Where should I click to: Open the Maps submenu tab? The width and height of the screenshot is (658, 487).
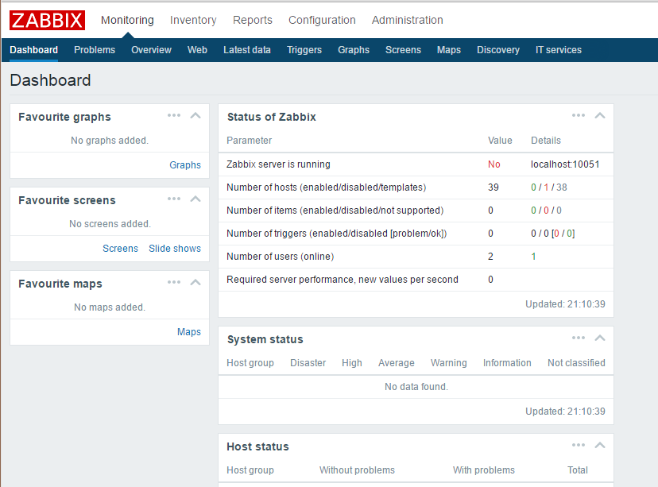click(448, 50)
